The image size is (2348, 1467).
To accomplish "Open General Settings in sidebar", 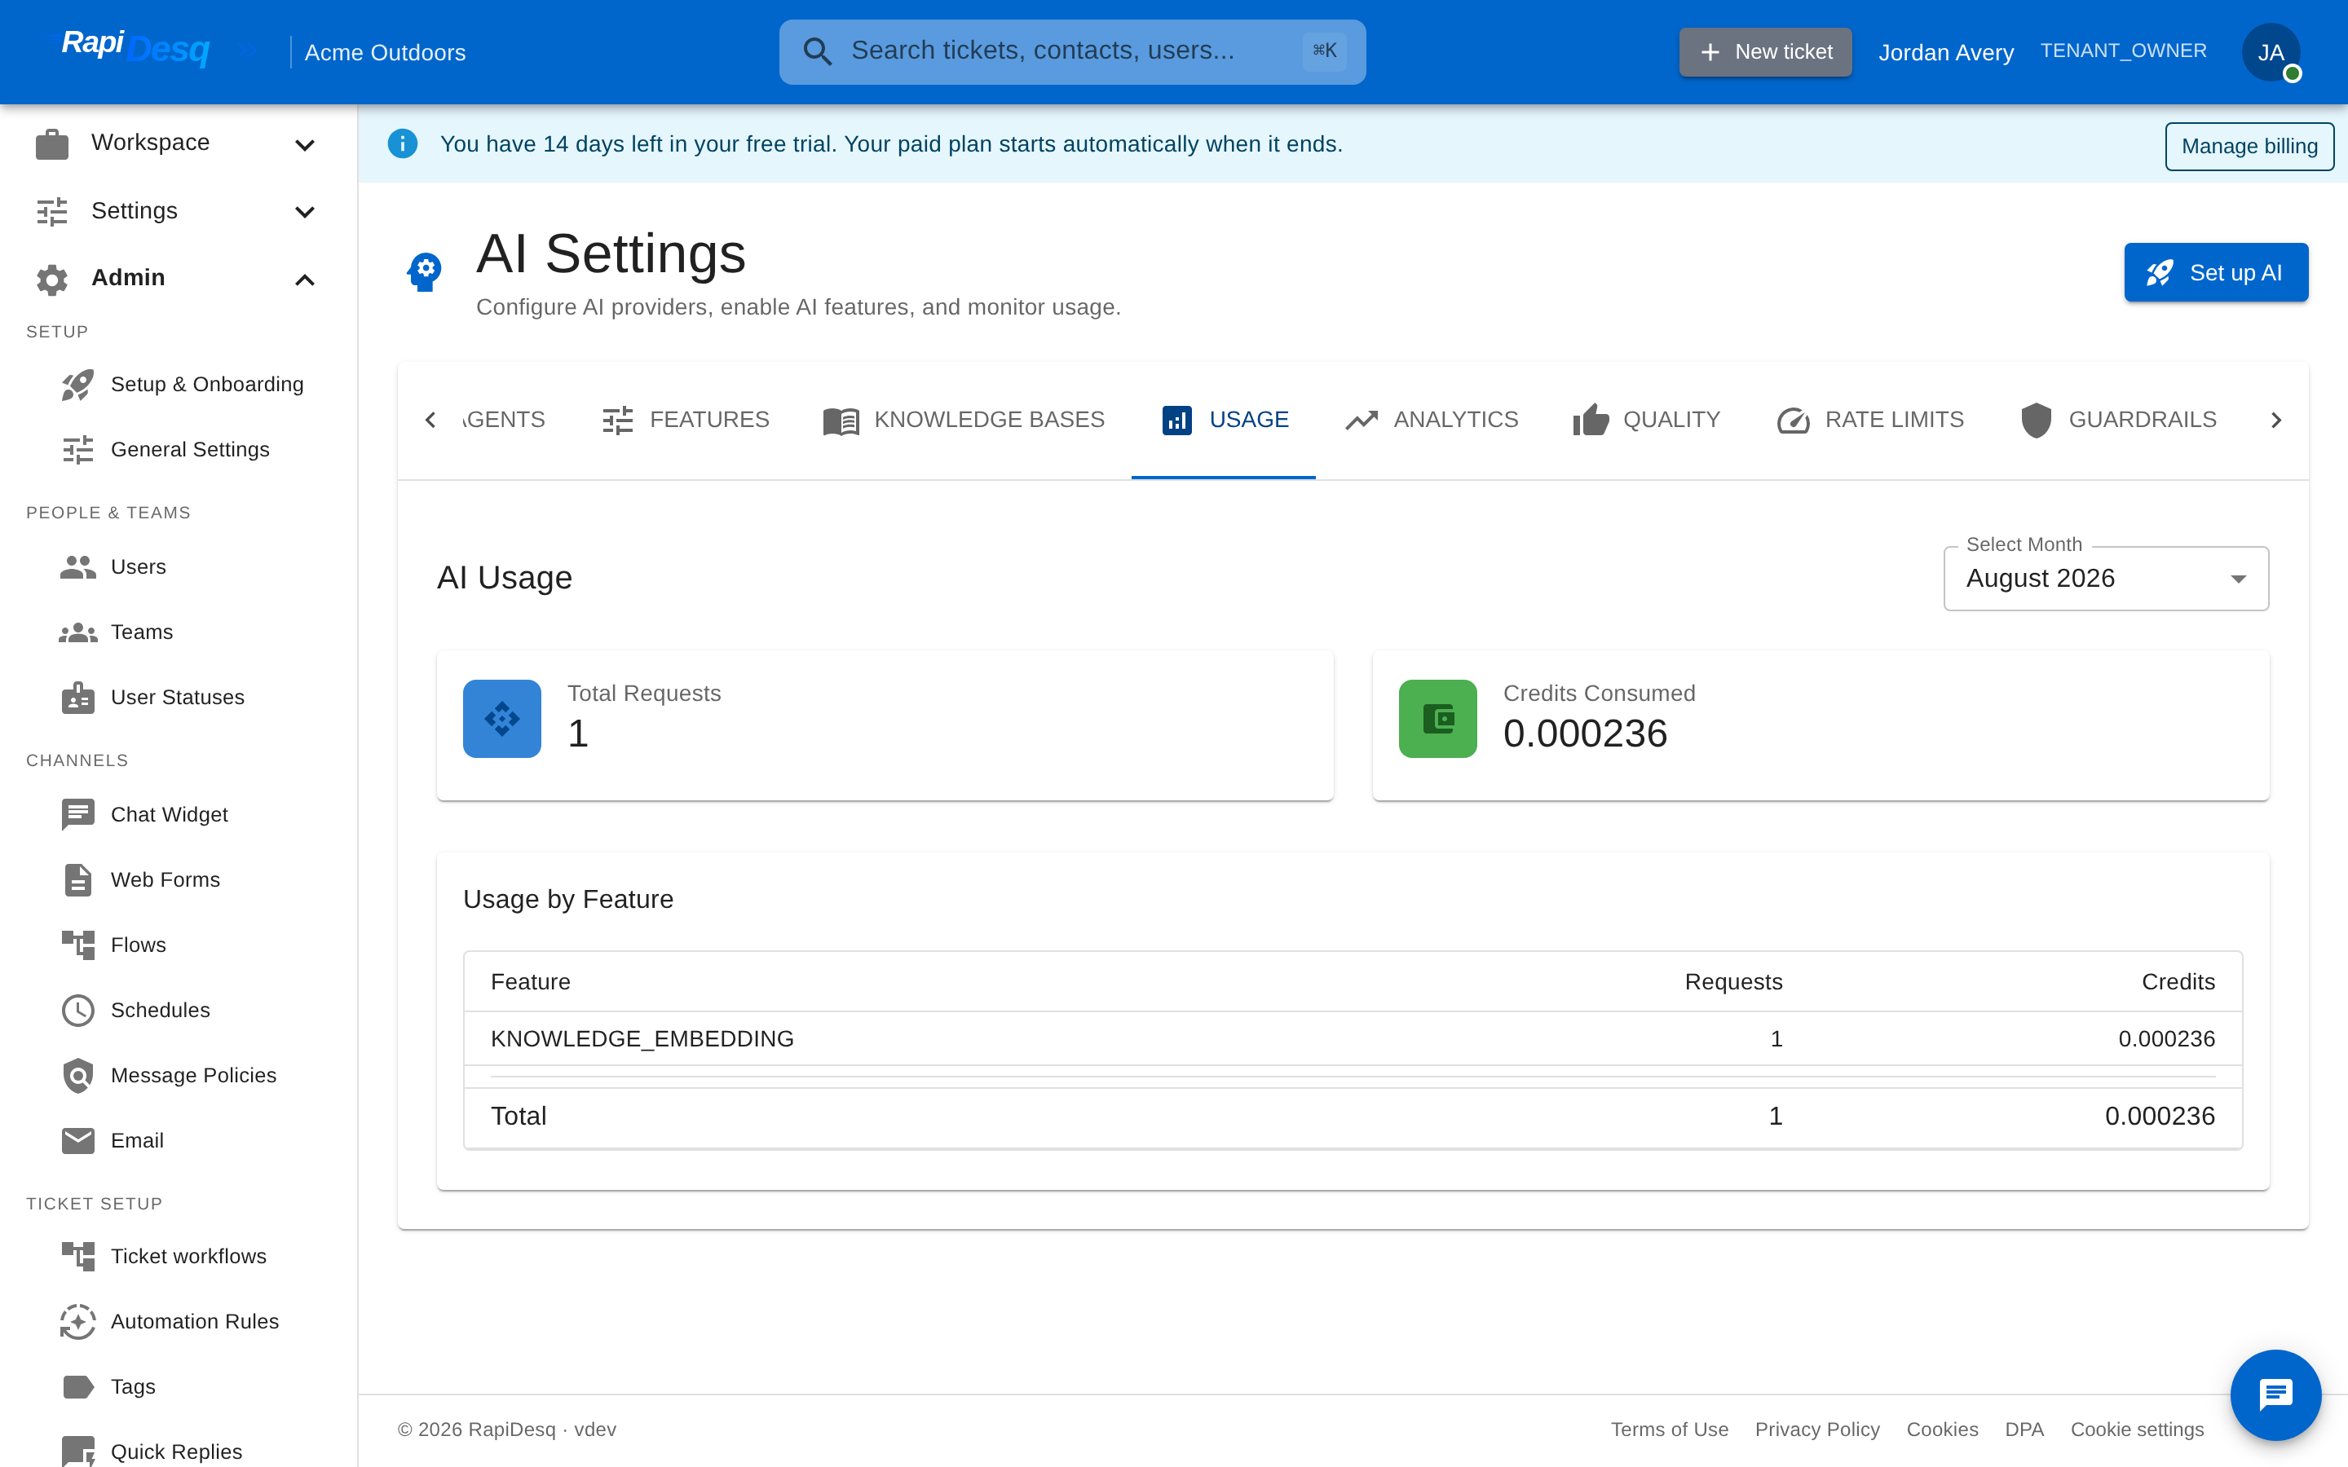I will (x=179, y=449).
